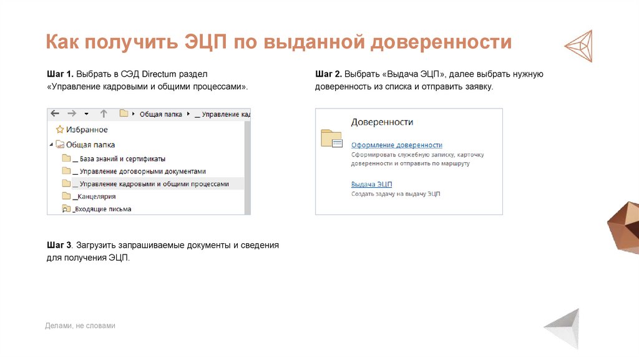
Task: Click the Доверенности folder icon
Action: click(331, 138)
